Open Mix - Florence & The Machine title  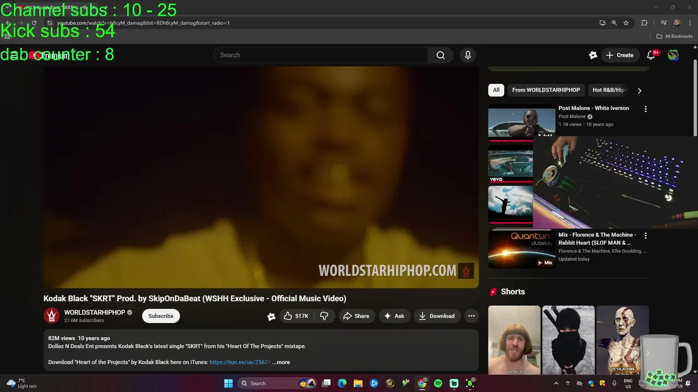[x=597, y=238]
